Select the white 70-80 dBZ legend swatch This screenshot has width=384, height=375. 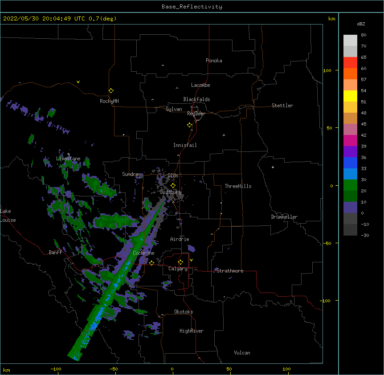pos(350,41)
